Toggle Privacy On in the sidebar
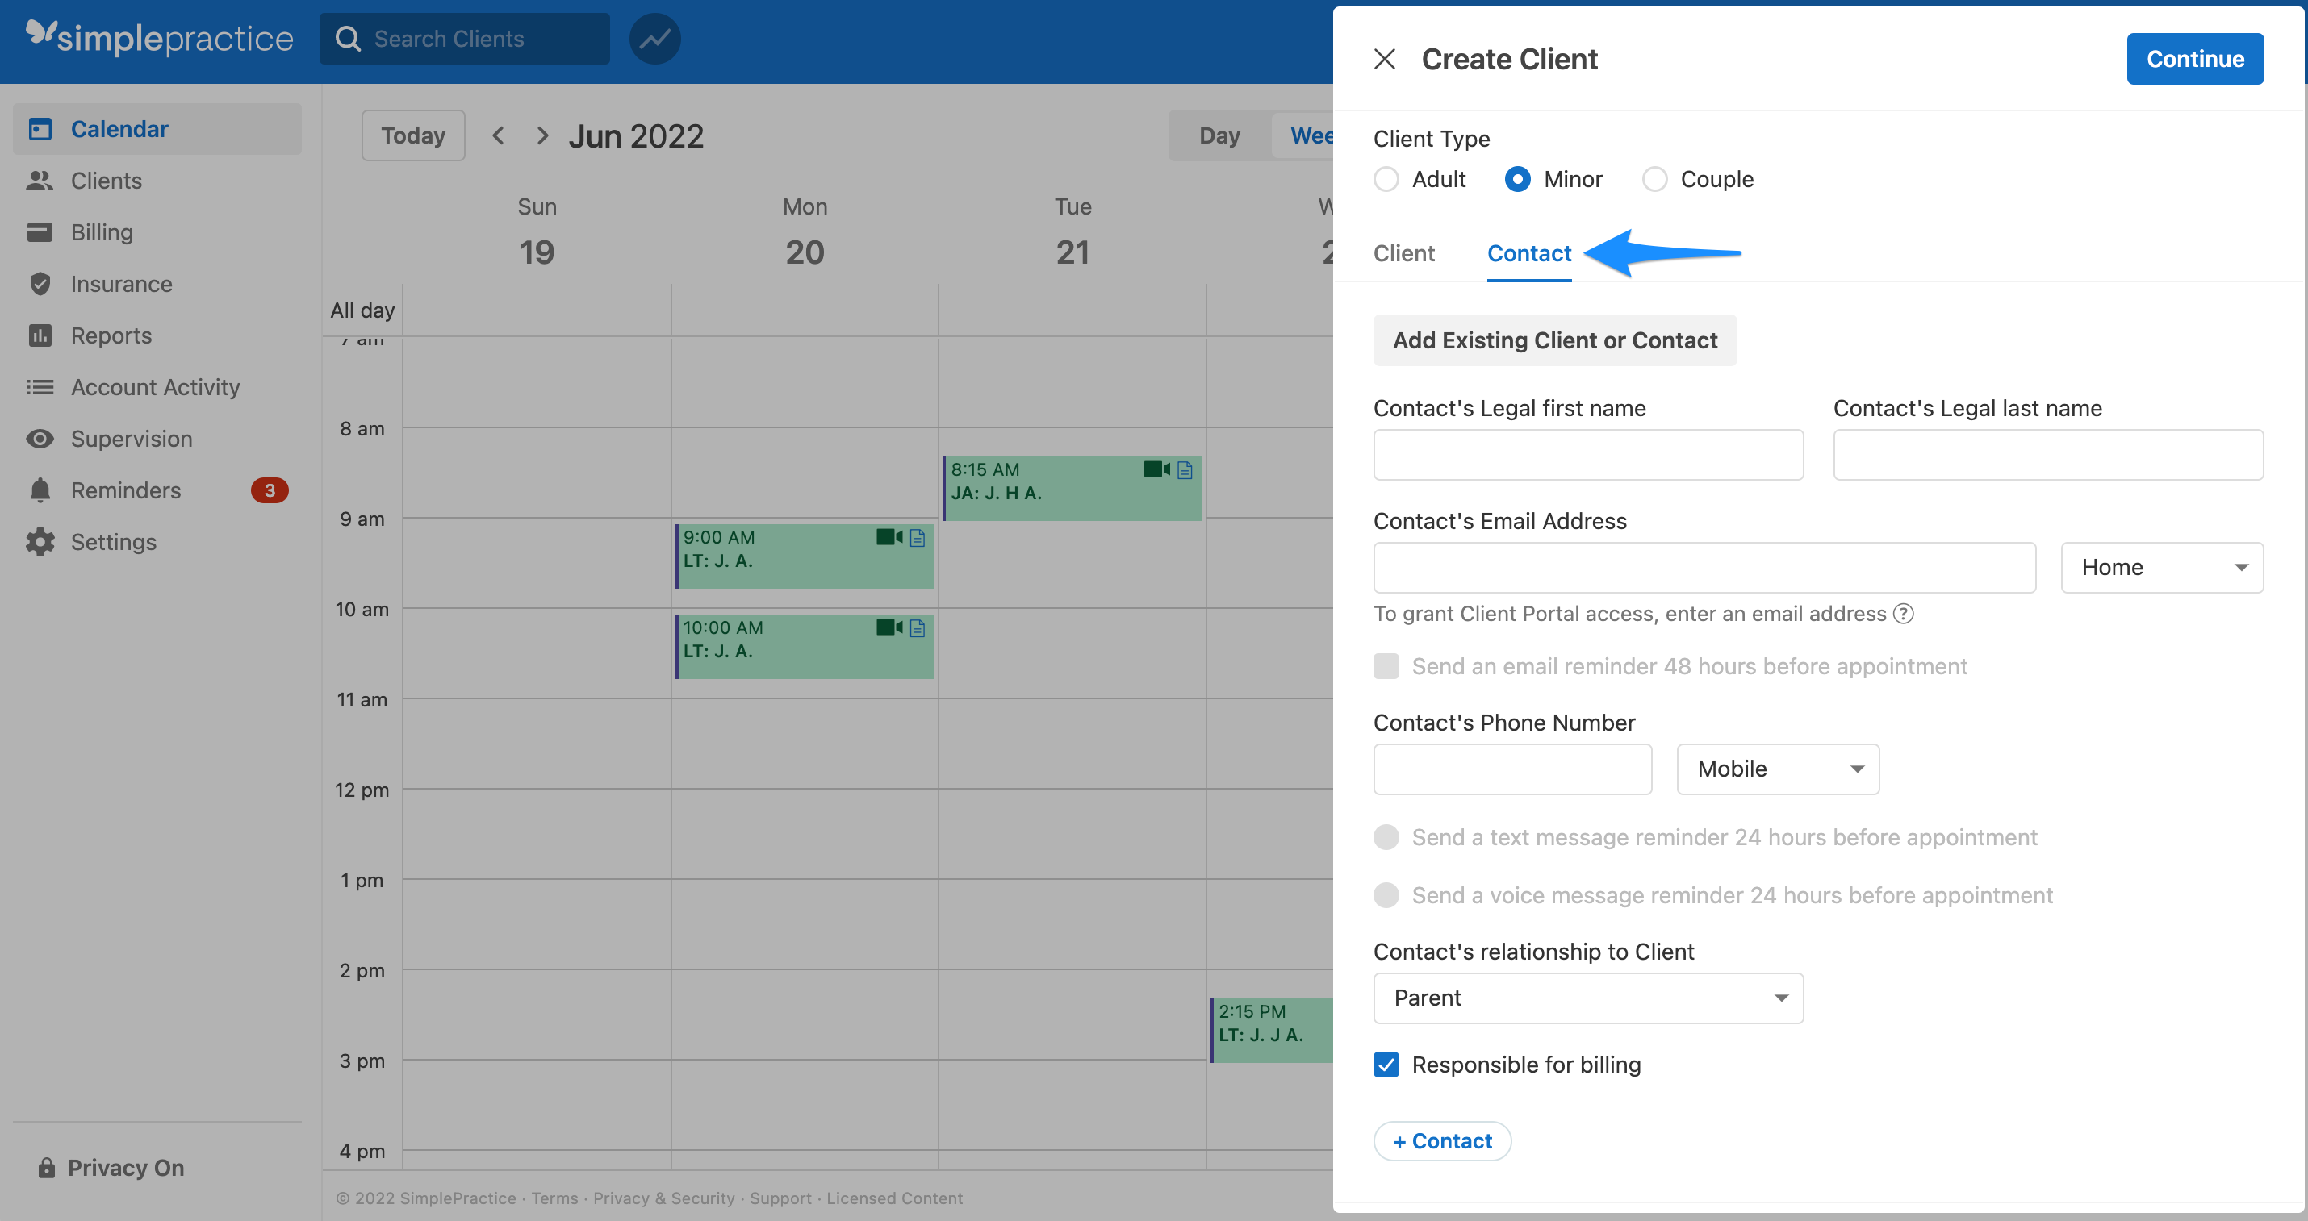 coord(111,1167)
